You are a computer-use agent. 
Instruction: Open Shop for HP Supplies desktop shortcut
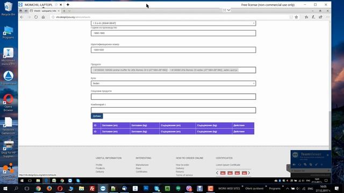click(8, 149)
